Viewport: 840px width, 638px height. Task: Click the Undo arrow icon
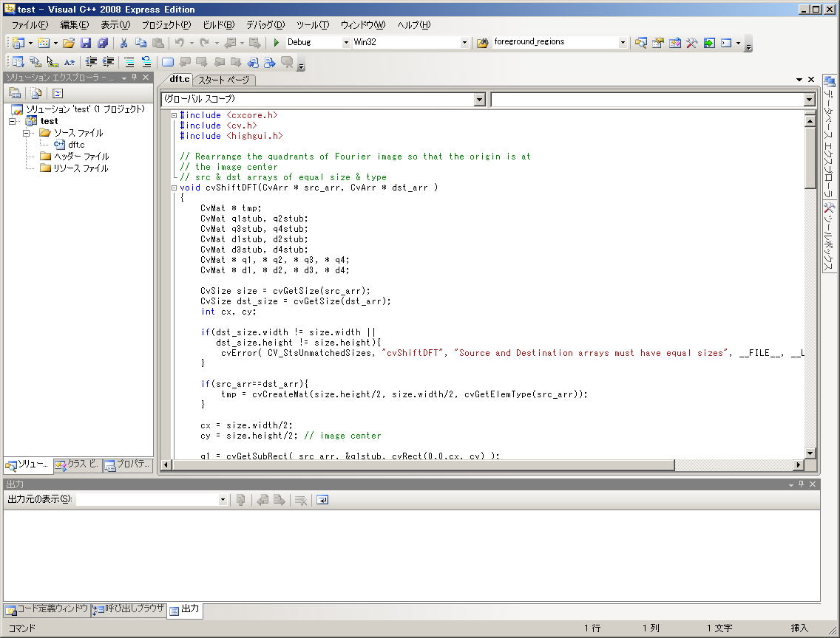pyautogui.click(x=180, y=43)
